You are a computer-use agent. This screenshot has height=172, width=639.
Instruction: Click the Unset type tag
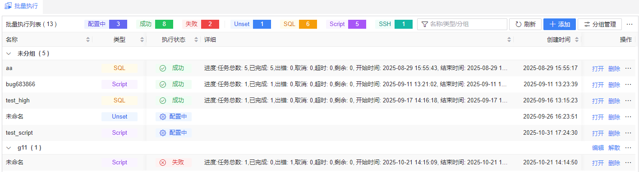point(120,117)
